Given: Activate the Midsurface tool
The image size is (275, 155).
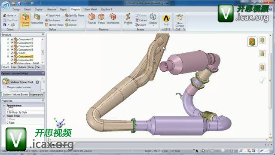Looking at the screenshot, I should [37, 19].
